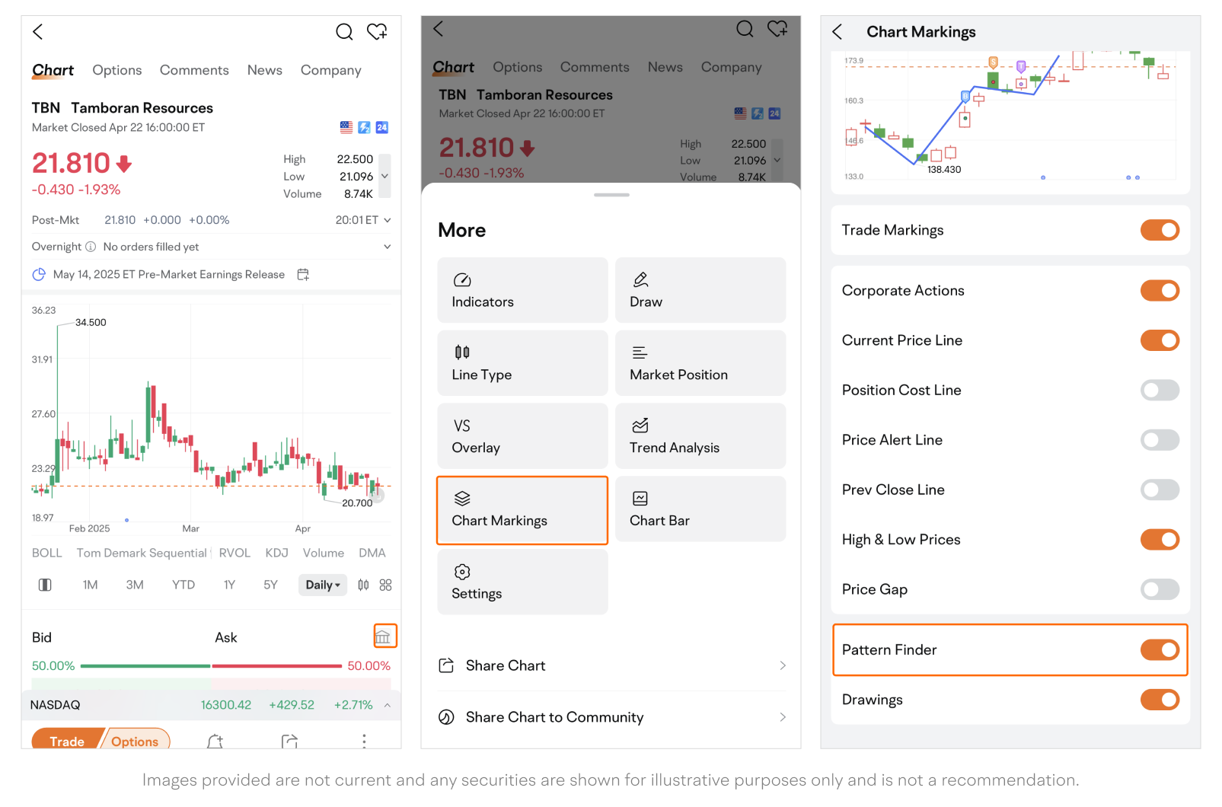The width and height of the screenshot is (1222, 807).
Task: Tap the price alert bell icon
Action: point(215,742)
